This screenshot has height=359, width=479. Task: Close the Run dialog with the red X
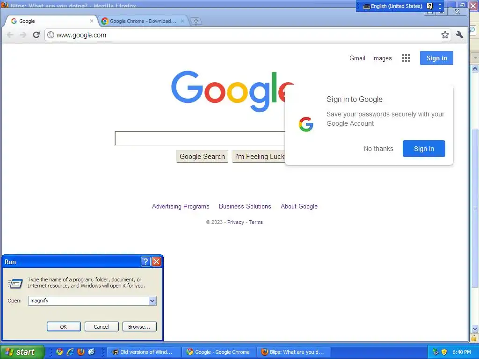point(156,262)
